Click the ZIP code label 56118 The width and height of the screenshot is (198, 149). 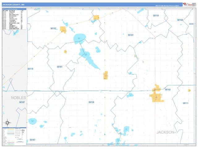tap(156, 16)
